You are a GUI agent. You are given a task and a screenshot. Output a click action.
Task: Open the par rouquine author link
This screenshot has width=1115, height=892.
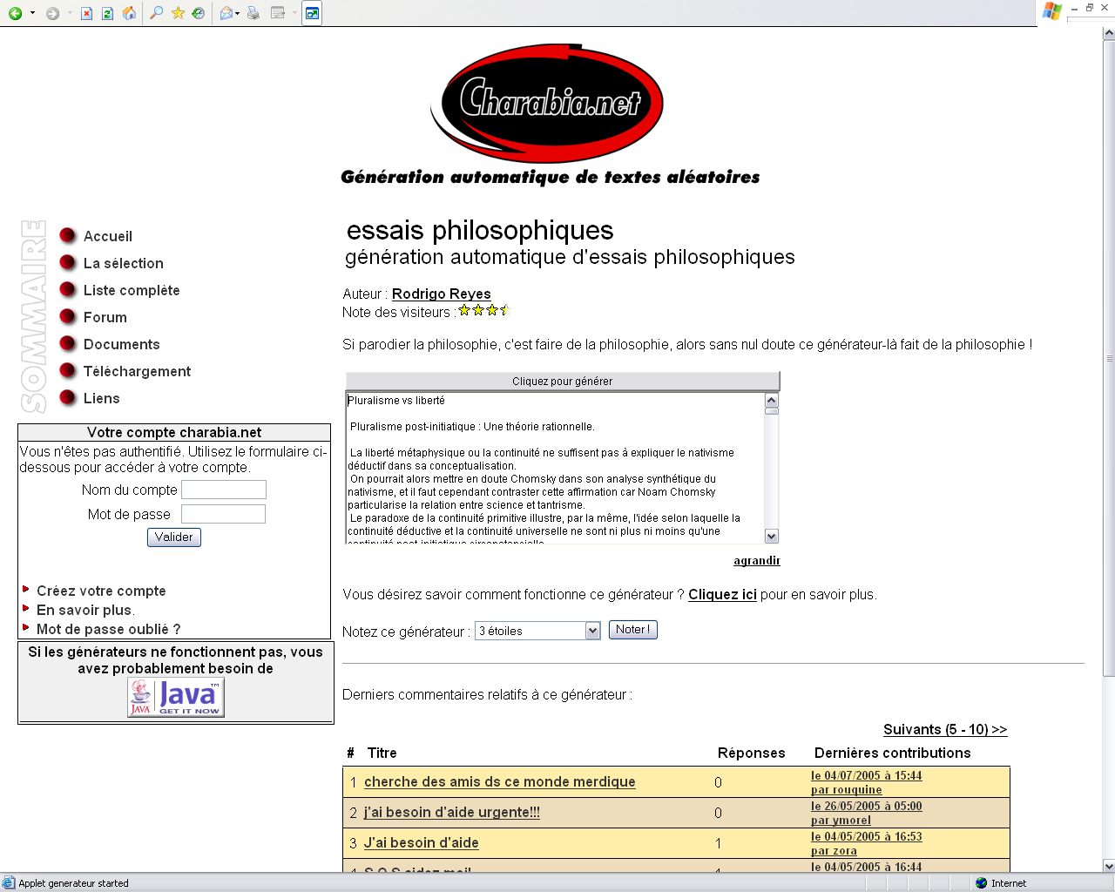(847, 790)
